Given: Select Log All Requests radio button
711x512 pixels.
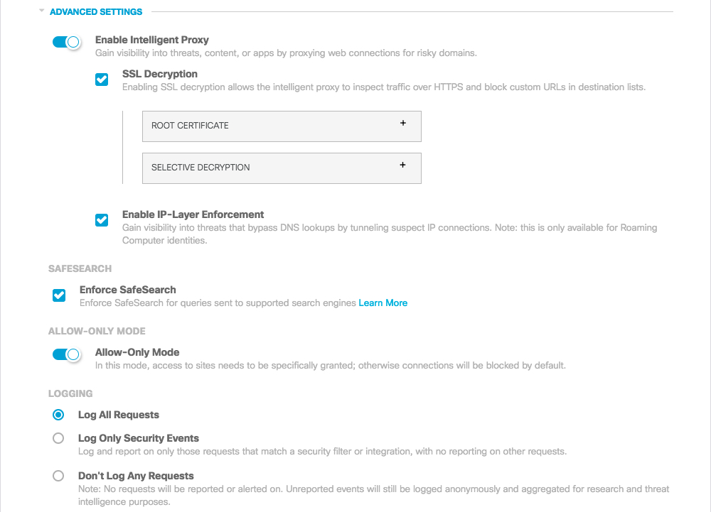Looking at the screenshot, I should [58, 415].
